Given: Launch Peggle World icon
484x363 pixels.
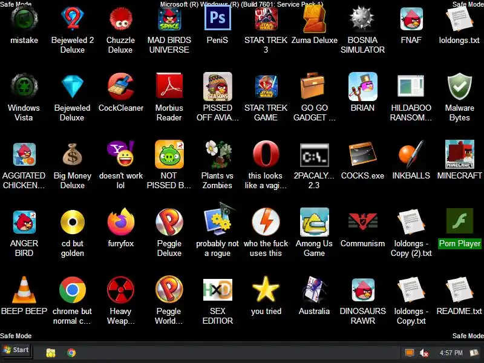Looking at the screenshot, I should (x=169, y=289).
